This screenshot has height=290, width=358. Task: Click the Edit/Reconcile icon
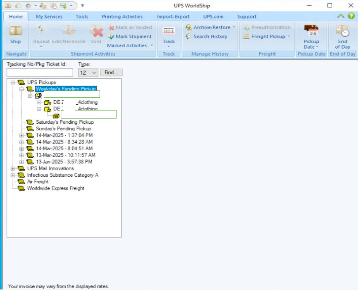point(69,31)
